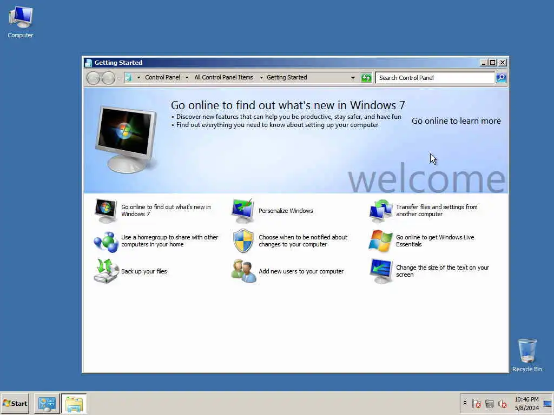Open Server Manager from taskbar

[x=47, y=404]
